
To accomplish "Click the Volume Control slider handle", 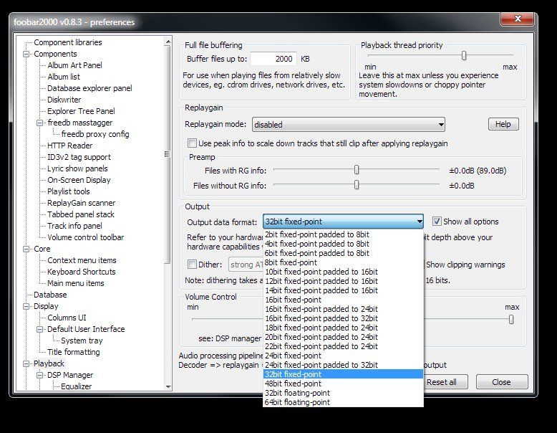I will coord(511,320).
